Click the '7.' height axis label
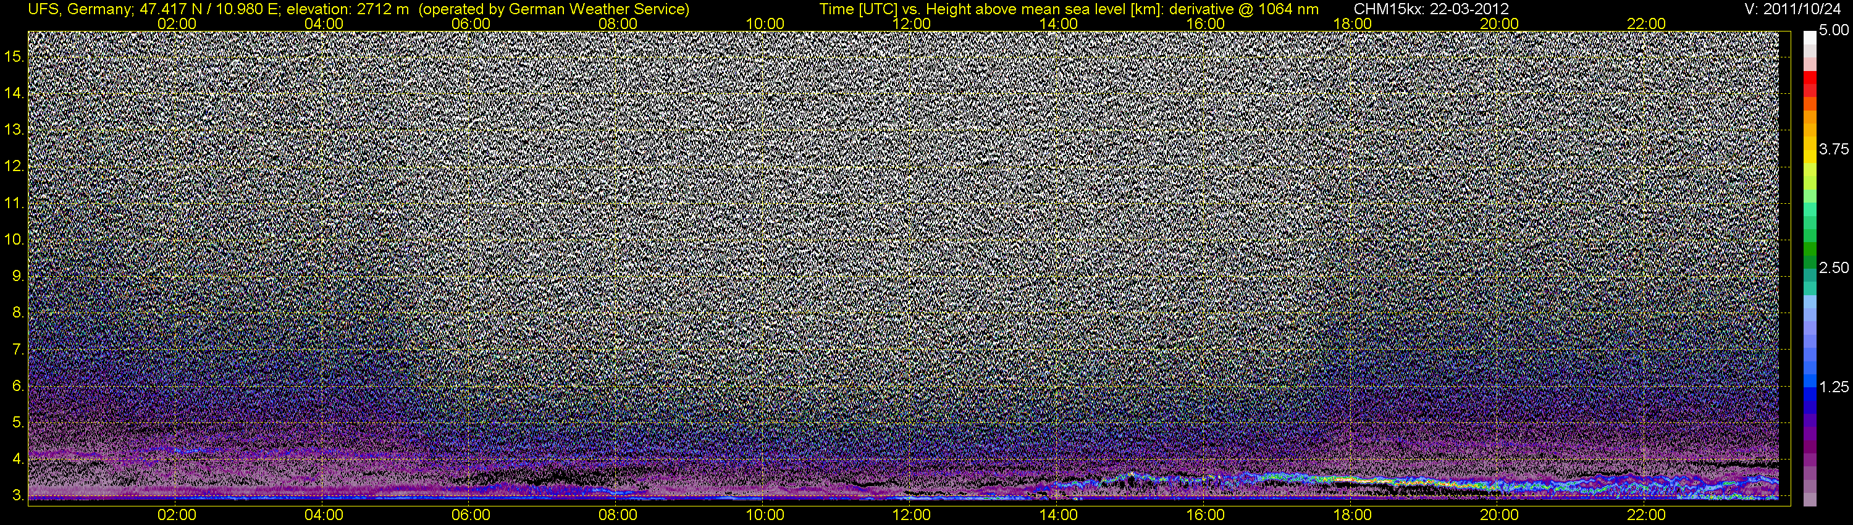The width and height of the screenshot is (1853, 525). pos(18,350)
